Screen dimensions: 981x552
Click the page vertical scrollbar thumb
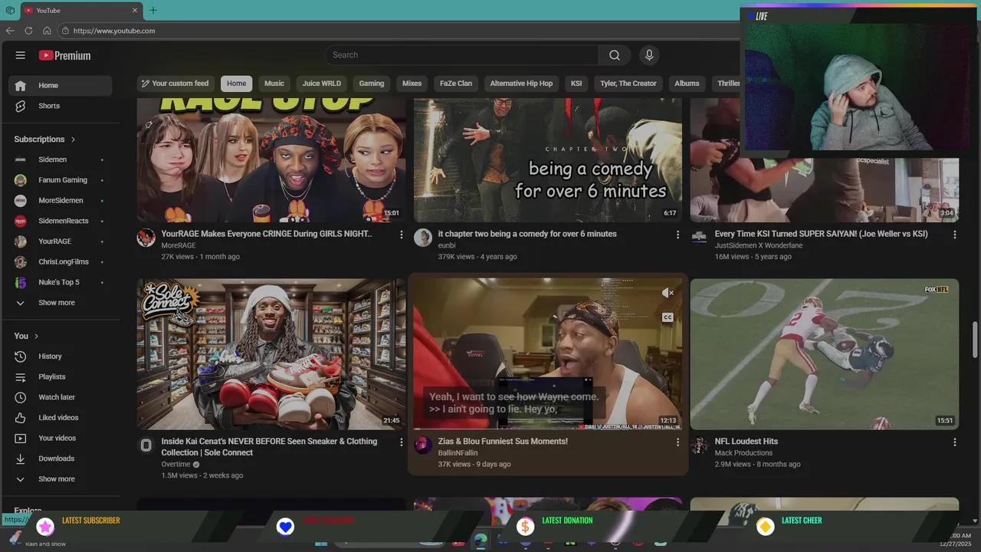tap(976, 339)
